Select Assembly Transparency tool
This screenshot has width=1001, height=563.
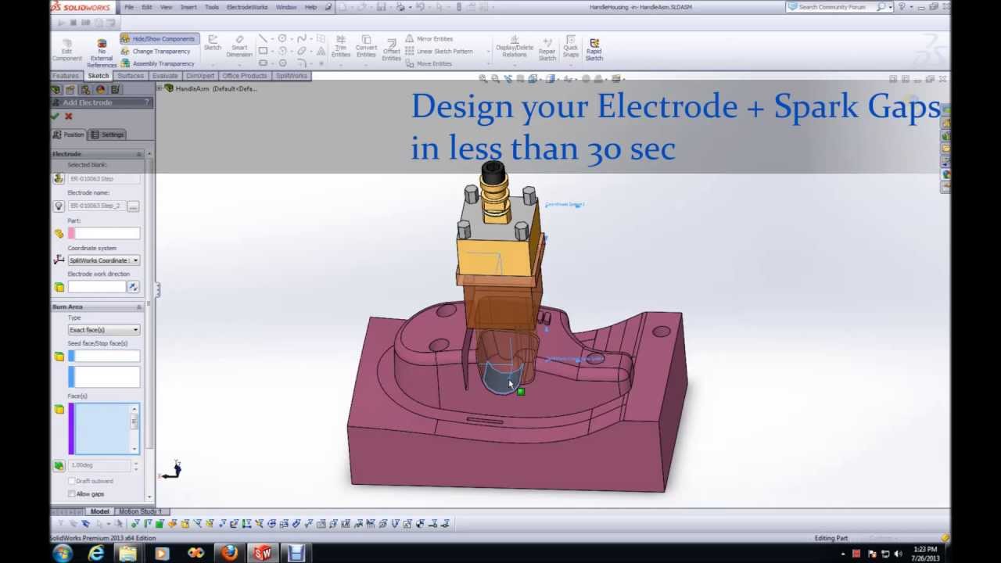[157, 63]
